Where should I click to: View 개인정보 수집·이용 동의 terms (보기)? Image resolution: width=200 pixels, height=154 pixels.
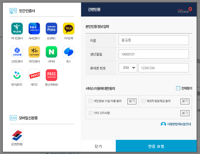[x=132, y=101]
